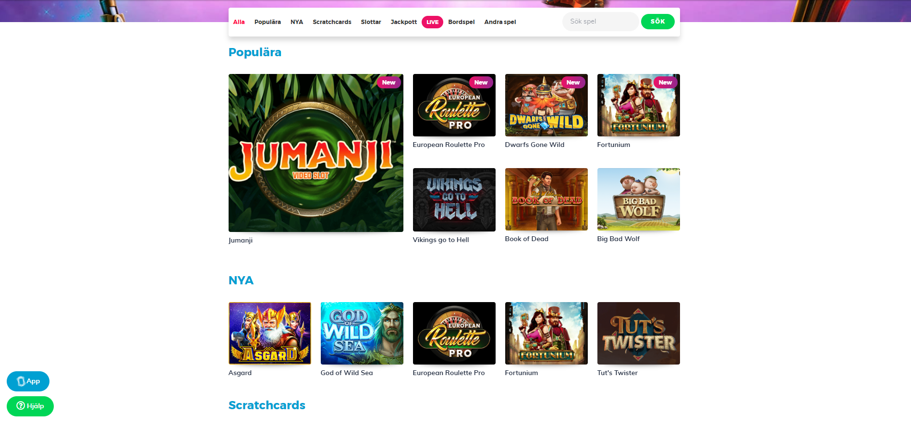Open Book of Dead game tile
911x426 pixels.
[546, 199]
